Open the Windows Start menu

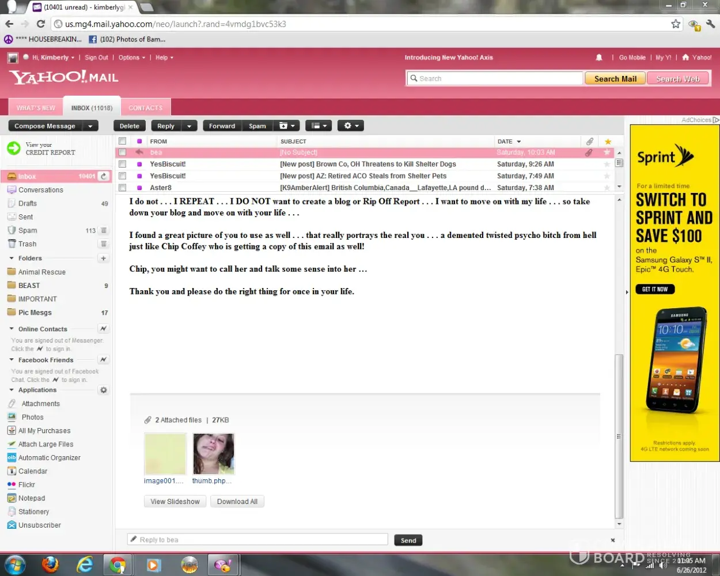pyautogui.click(x=16, y=565)
